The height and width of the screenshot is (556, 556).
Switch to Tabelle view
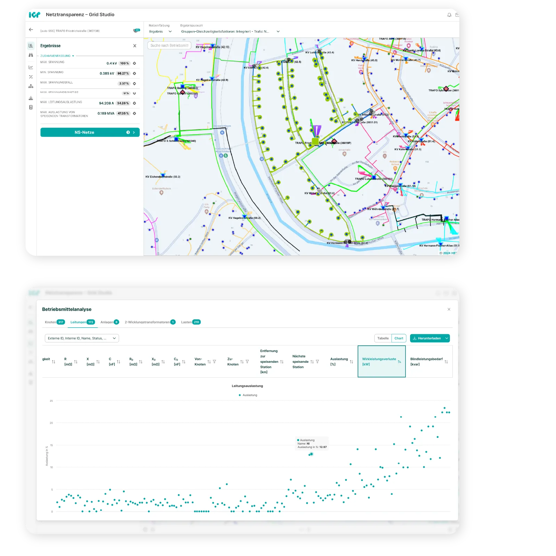point(383,338)
